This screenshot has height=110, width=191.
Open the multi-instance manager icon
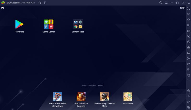click(189, 70)
